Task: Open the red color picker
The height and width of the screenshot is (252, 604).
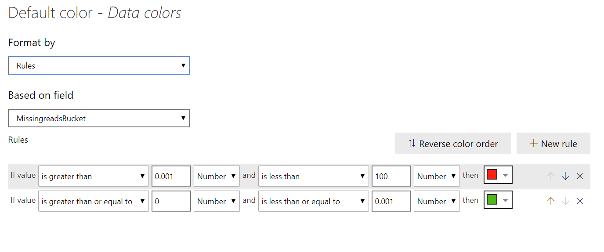Action: coord(498,175)
